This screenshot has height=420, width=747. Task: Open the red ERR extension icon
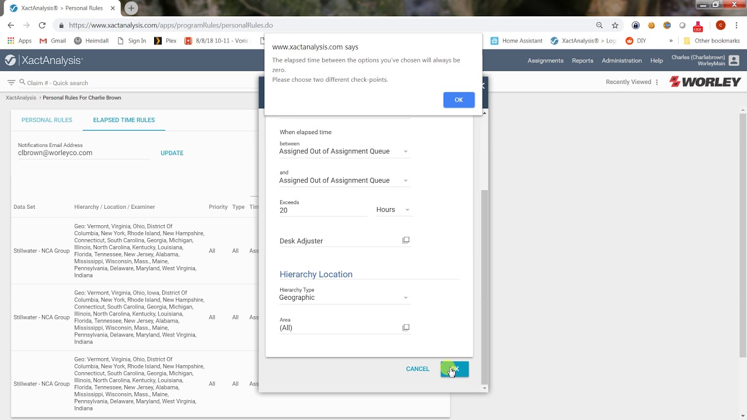[x=697, y=26]
